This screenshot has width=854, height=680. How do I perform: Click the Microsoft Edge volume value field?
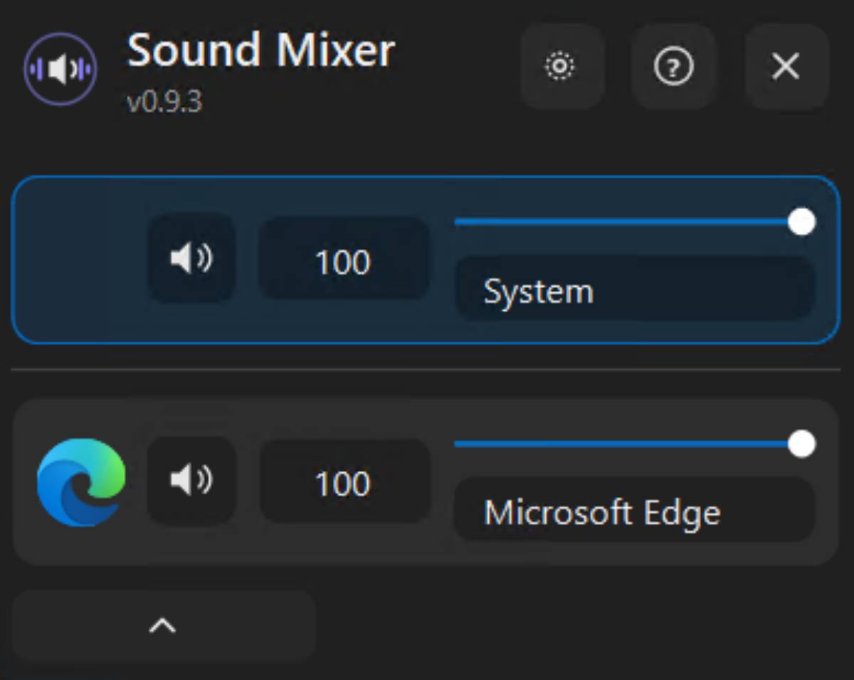[x=344, y=482]
